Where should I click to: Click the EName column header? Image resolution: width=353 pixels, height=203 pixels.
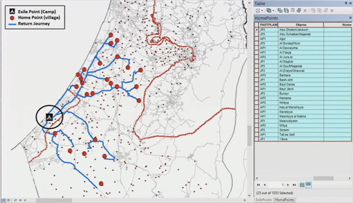pos(301,25)
